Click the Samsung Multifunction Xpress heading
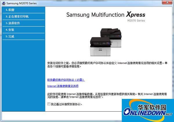Image resolution: width=174 pixels, height=122 pixels. [106, 15]
